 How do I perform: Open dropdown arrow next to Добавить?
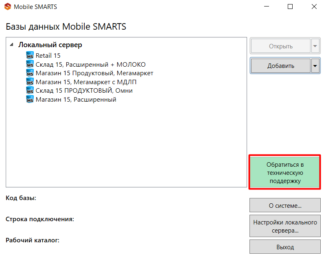tap(315, 66)
